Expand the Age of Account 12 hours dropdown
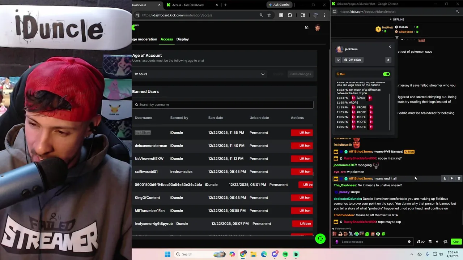The width and height of the screenshot is (463, 260). [200, 74]
